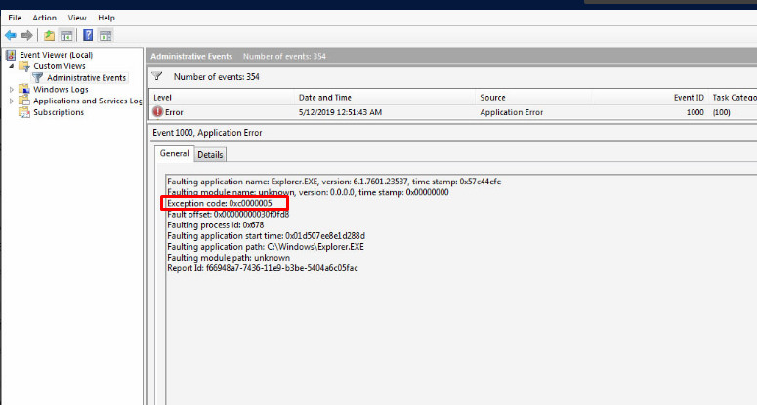Select Subscriptions label in tree
757x405 pixels.
(x=59, y=112)
